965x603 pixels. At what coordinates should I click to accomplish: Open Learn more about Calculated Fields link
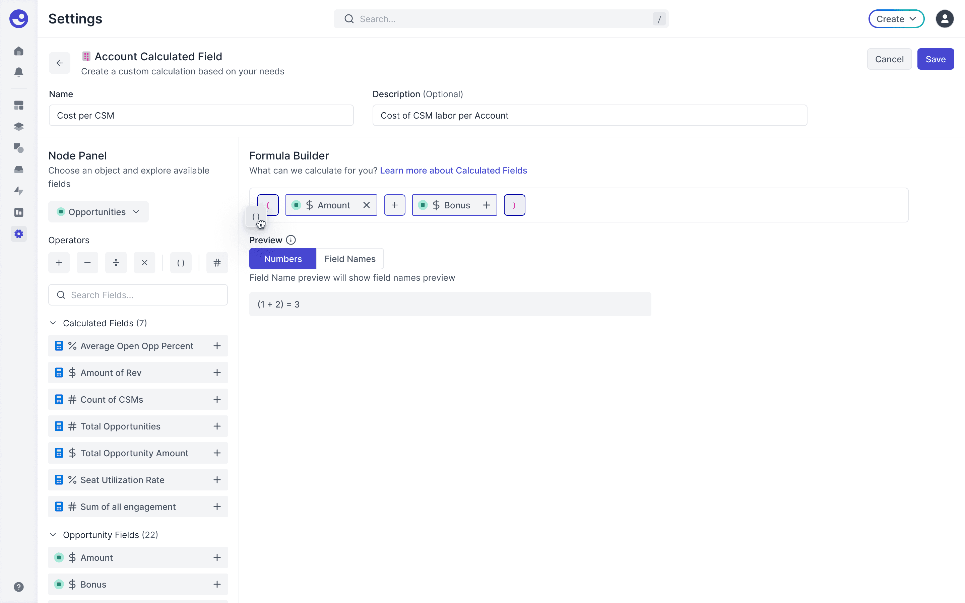point(453,170)
